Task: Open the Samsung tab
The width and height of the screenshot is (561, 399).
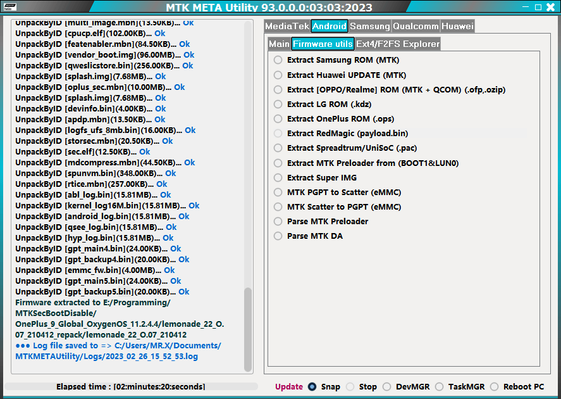Action: point(369,26)
